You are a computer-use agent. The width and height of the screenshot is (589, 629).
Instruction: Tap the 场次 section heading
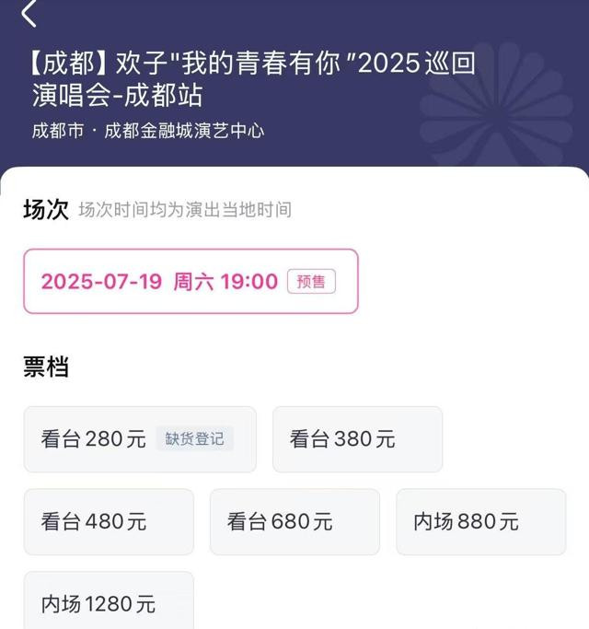(46, 209)
